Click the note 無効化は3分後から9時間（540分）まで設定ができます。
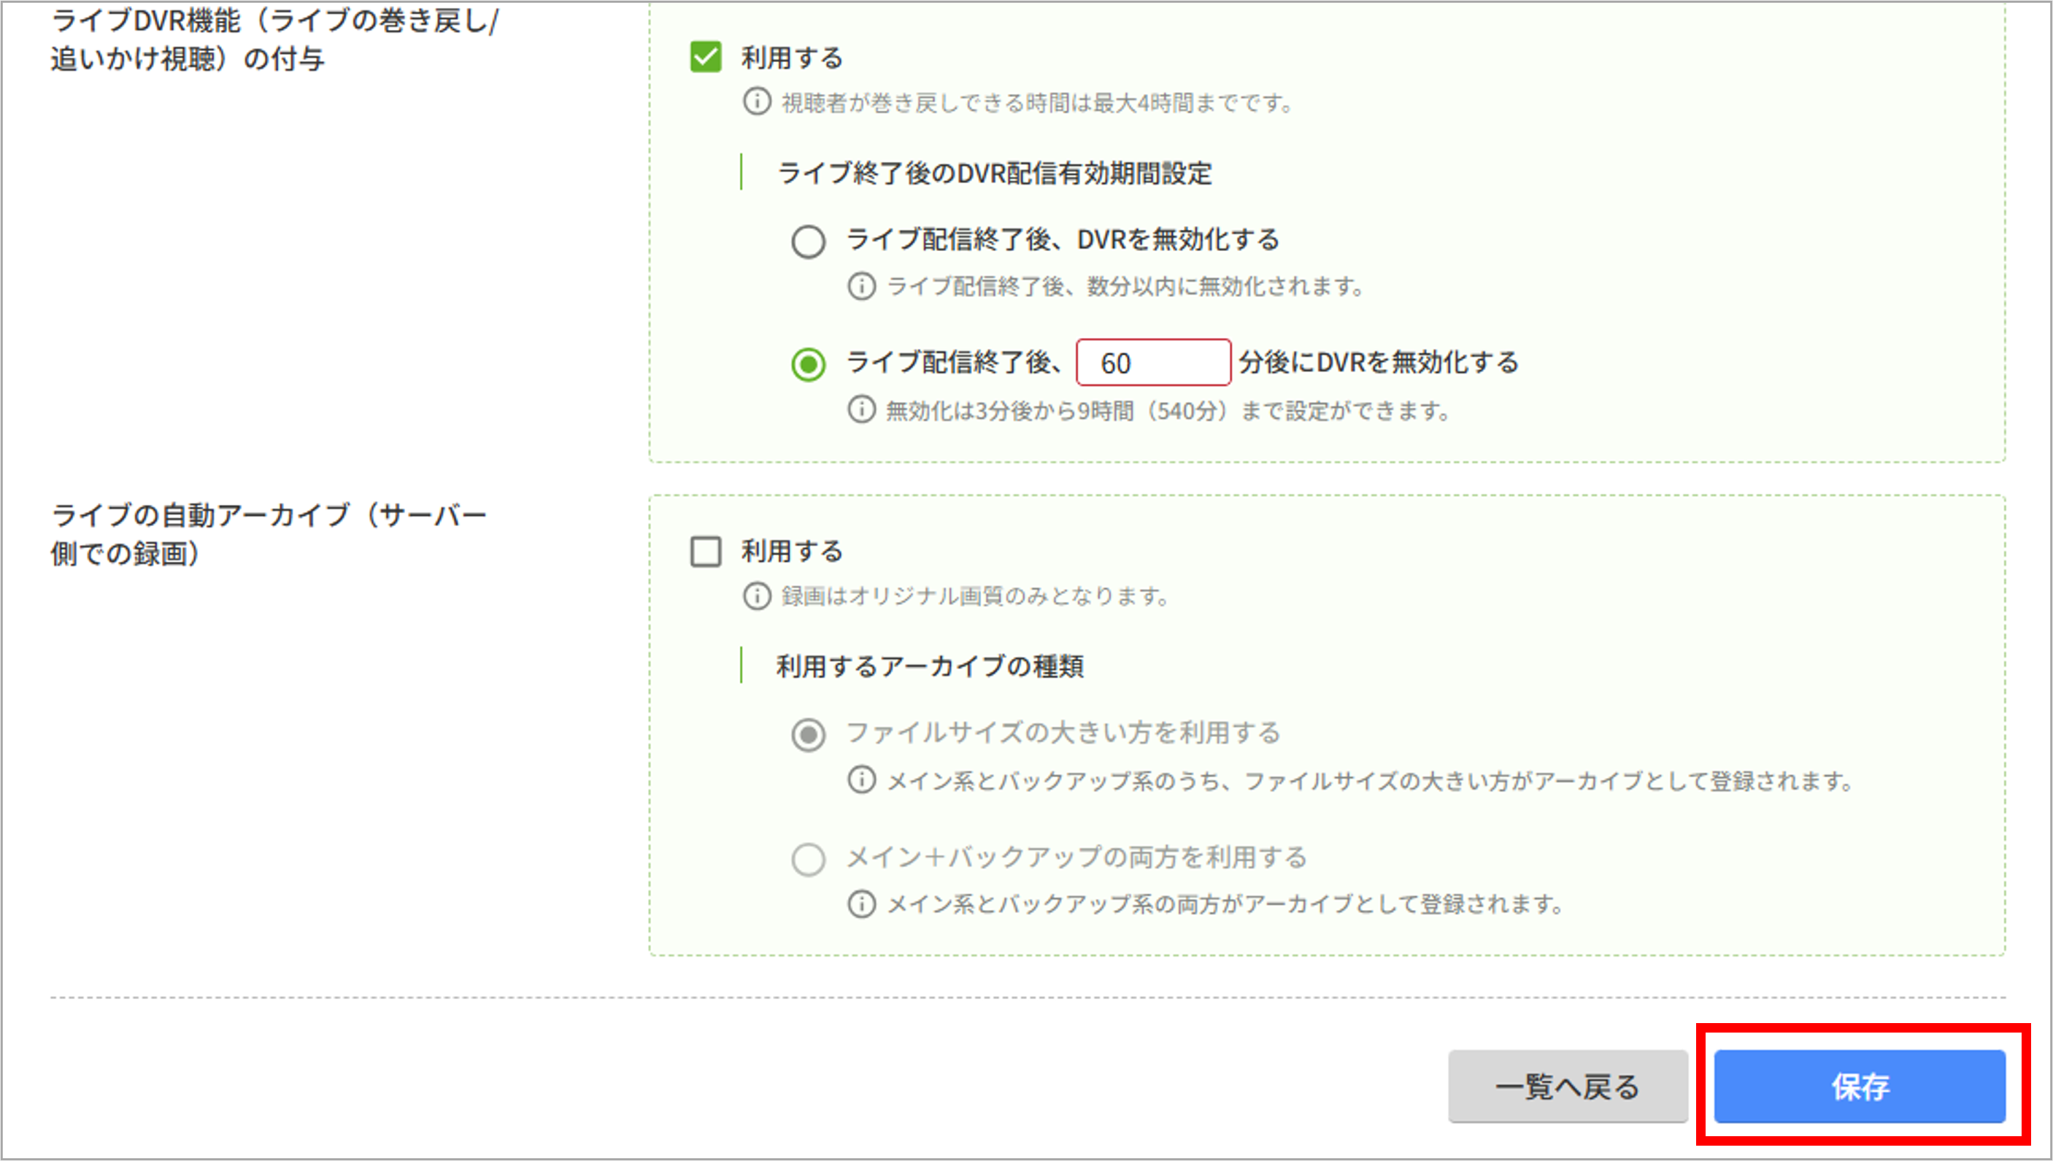The image size is (2053, 1161). pyautogui.click(x=1168, y=411)
